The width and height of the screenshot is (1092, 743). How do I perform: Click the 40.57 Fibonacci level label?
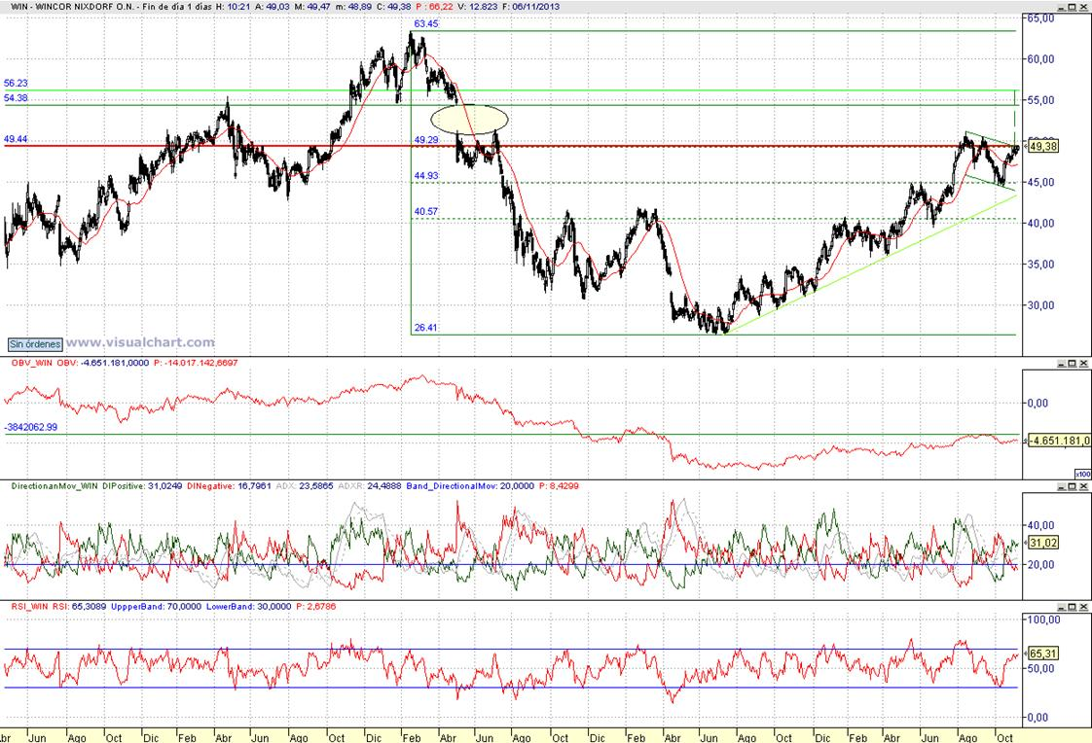[426, 211]
